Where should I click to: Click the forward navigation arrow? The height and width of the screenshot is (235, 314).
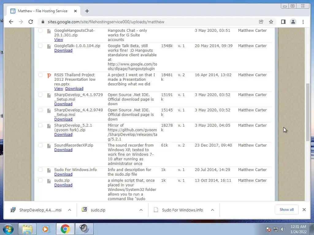pyautogui.click(x=21, y=22)
